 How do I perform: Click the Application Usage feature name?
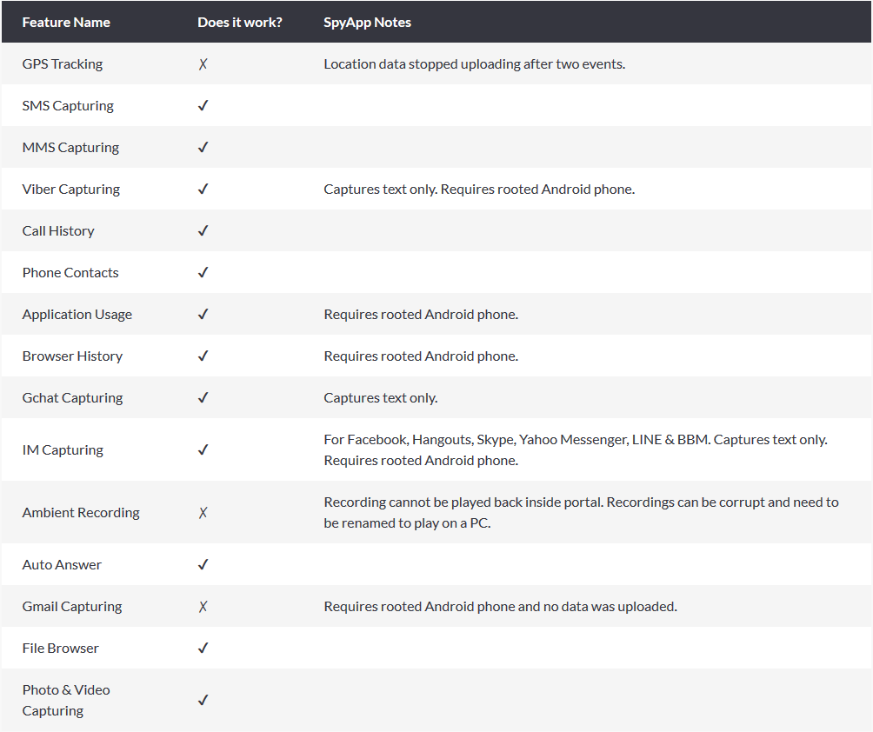pos(77,315)
